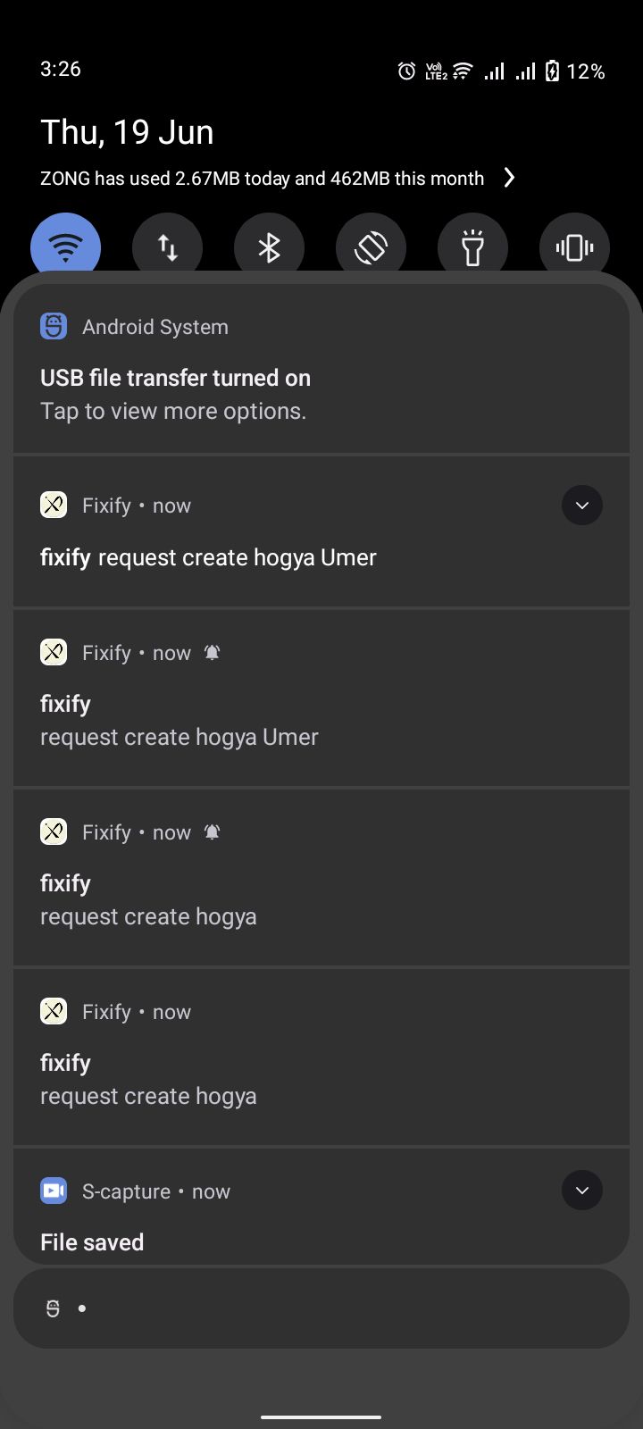Tap the bell icon on third Fixify notification
The width and height of the screenshot is (643, 1429).
point(212,832)
